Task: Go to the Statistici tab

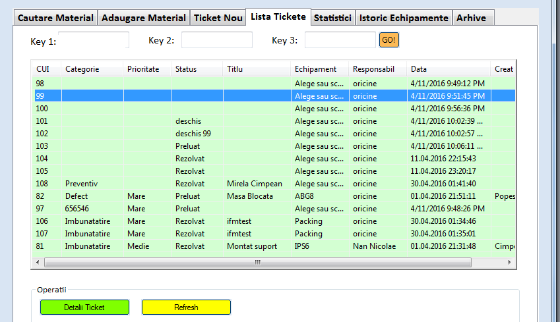Action: click(332, 18)
